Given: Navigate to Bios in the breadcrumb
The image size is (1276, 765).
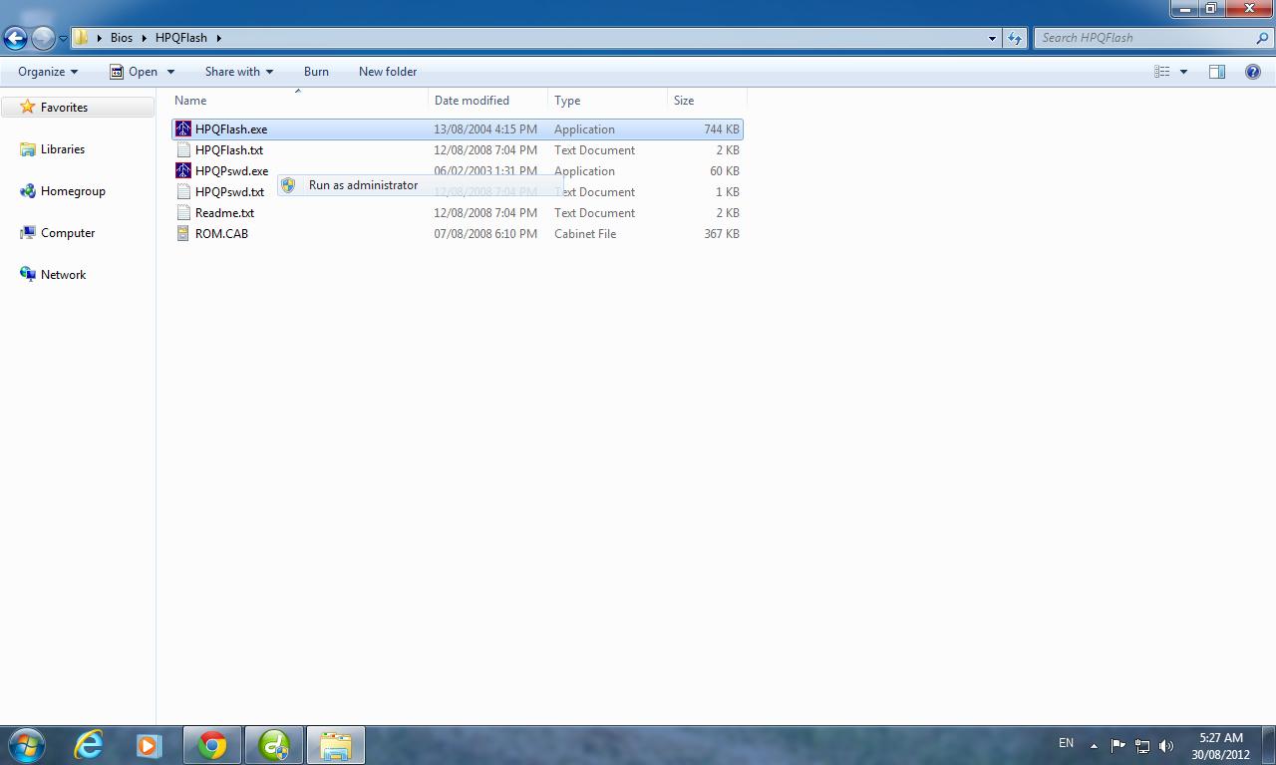Looking at the screenshot, I should [122, 38].
